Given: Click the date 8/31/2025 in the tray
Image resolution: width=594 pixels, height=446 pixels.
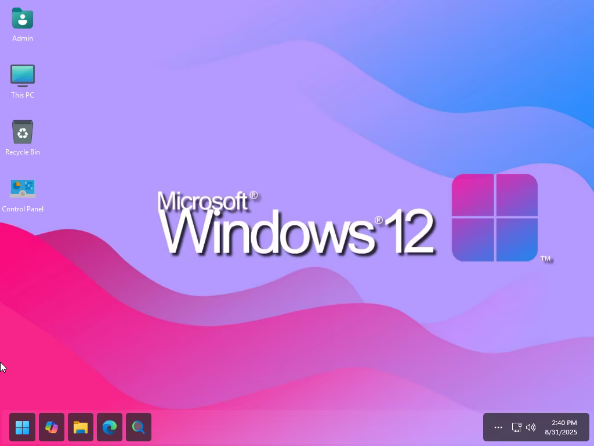Looking at the screenshot, I should click(x=561, y=432).
